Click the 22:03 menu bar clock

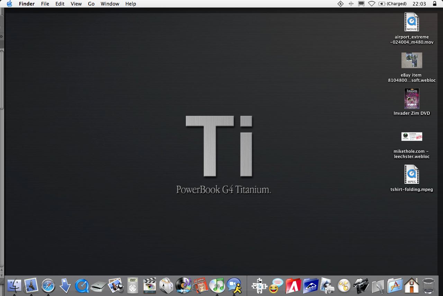tap(419, 4)
